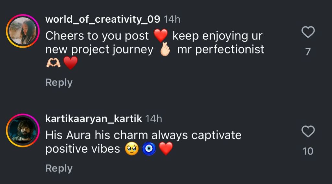Select the 'mr perfectionist' comment text
Screen dimensions: 332x184
220,50
